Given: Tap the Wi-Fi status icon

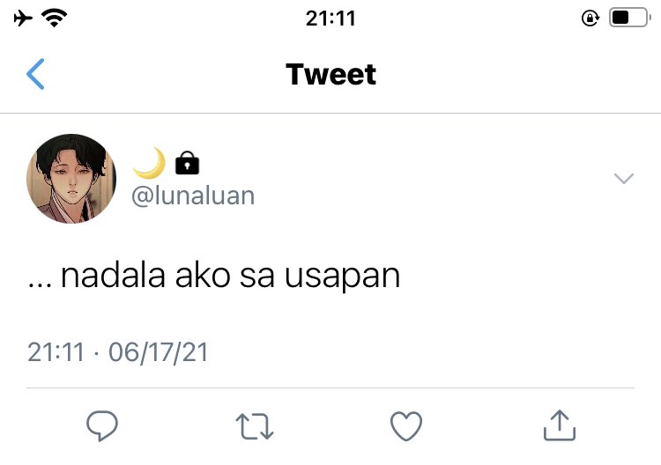Looking at the screenshot, I should pos(54,18).
